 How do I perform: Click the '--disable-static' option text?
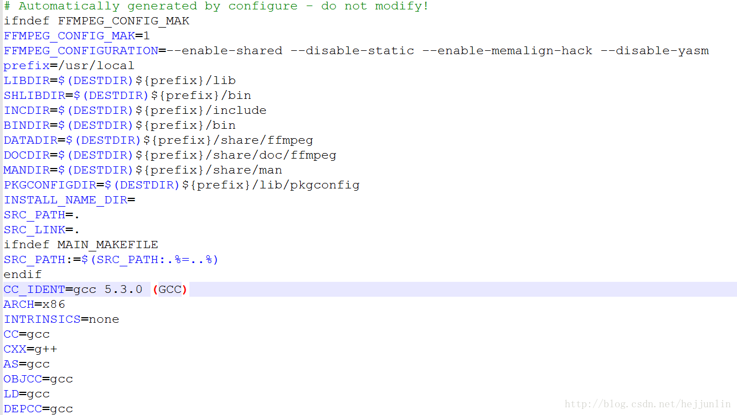[x=352, y=51]
